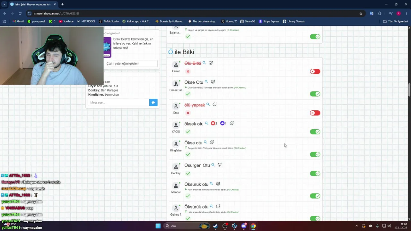Open Chrome from the taskbar

click(x=253, y=226)
